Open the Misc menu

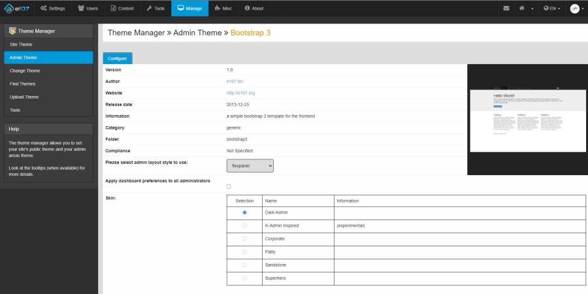point(223,8)
